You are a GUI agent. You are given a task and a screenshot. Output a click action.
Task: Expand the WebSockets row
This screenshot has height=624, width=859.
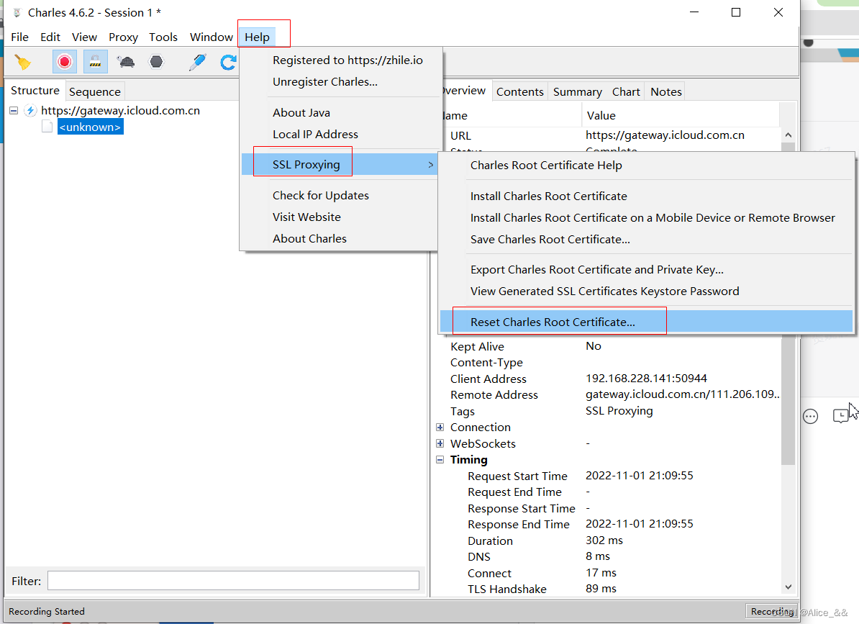click(440, 443)
